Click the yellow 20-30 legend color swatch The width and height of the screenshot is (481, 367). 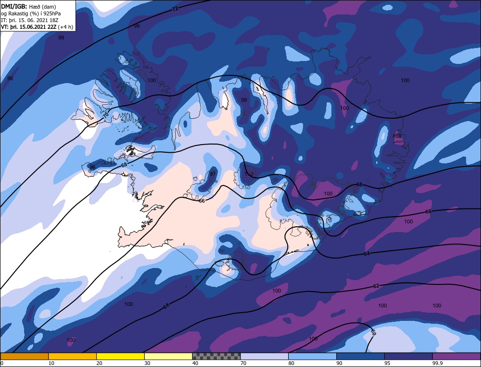[120, 356]
